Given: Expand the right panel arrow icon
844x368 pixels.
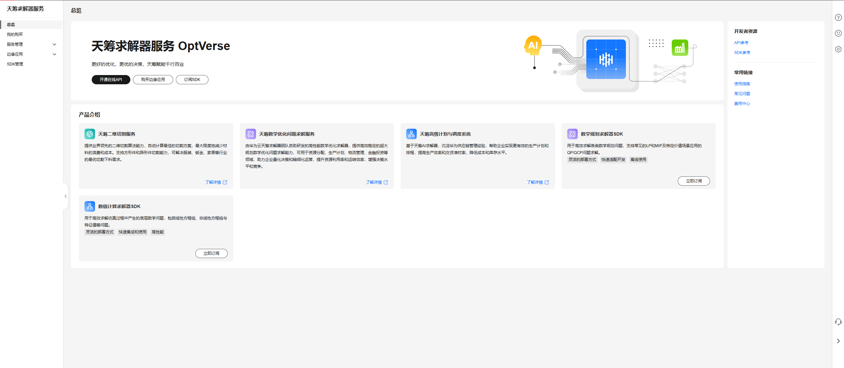Looking at the screenshot, I should [x=838, y=341].
